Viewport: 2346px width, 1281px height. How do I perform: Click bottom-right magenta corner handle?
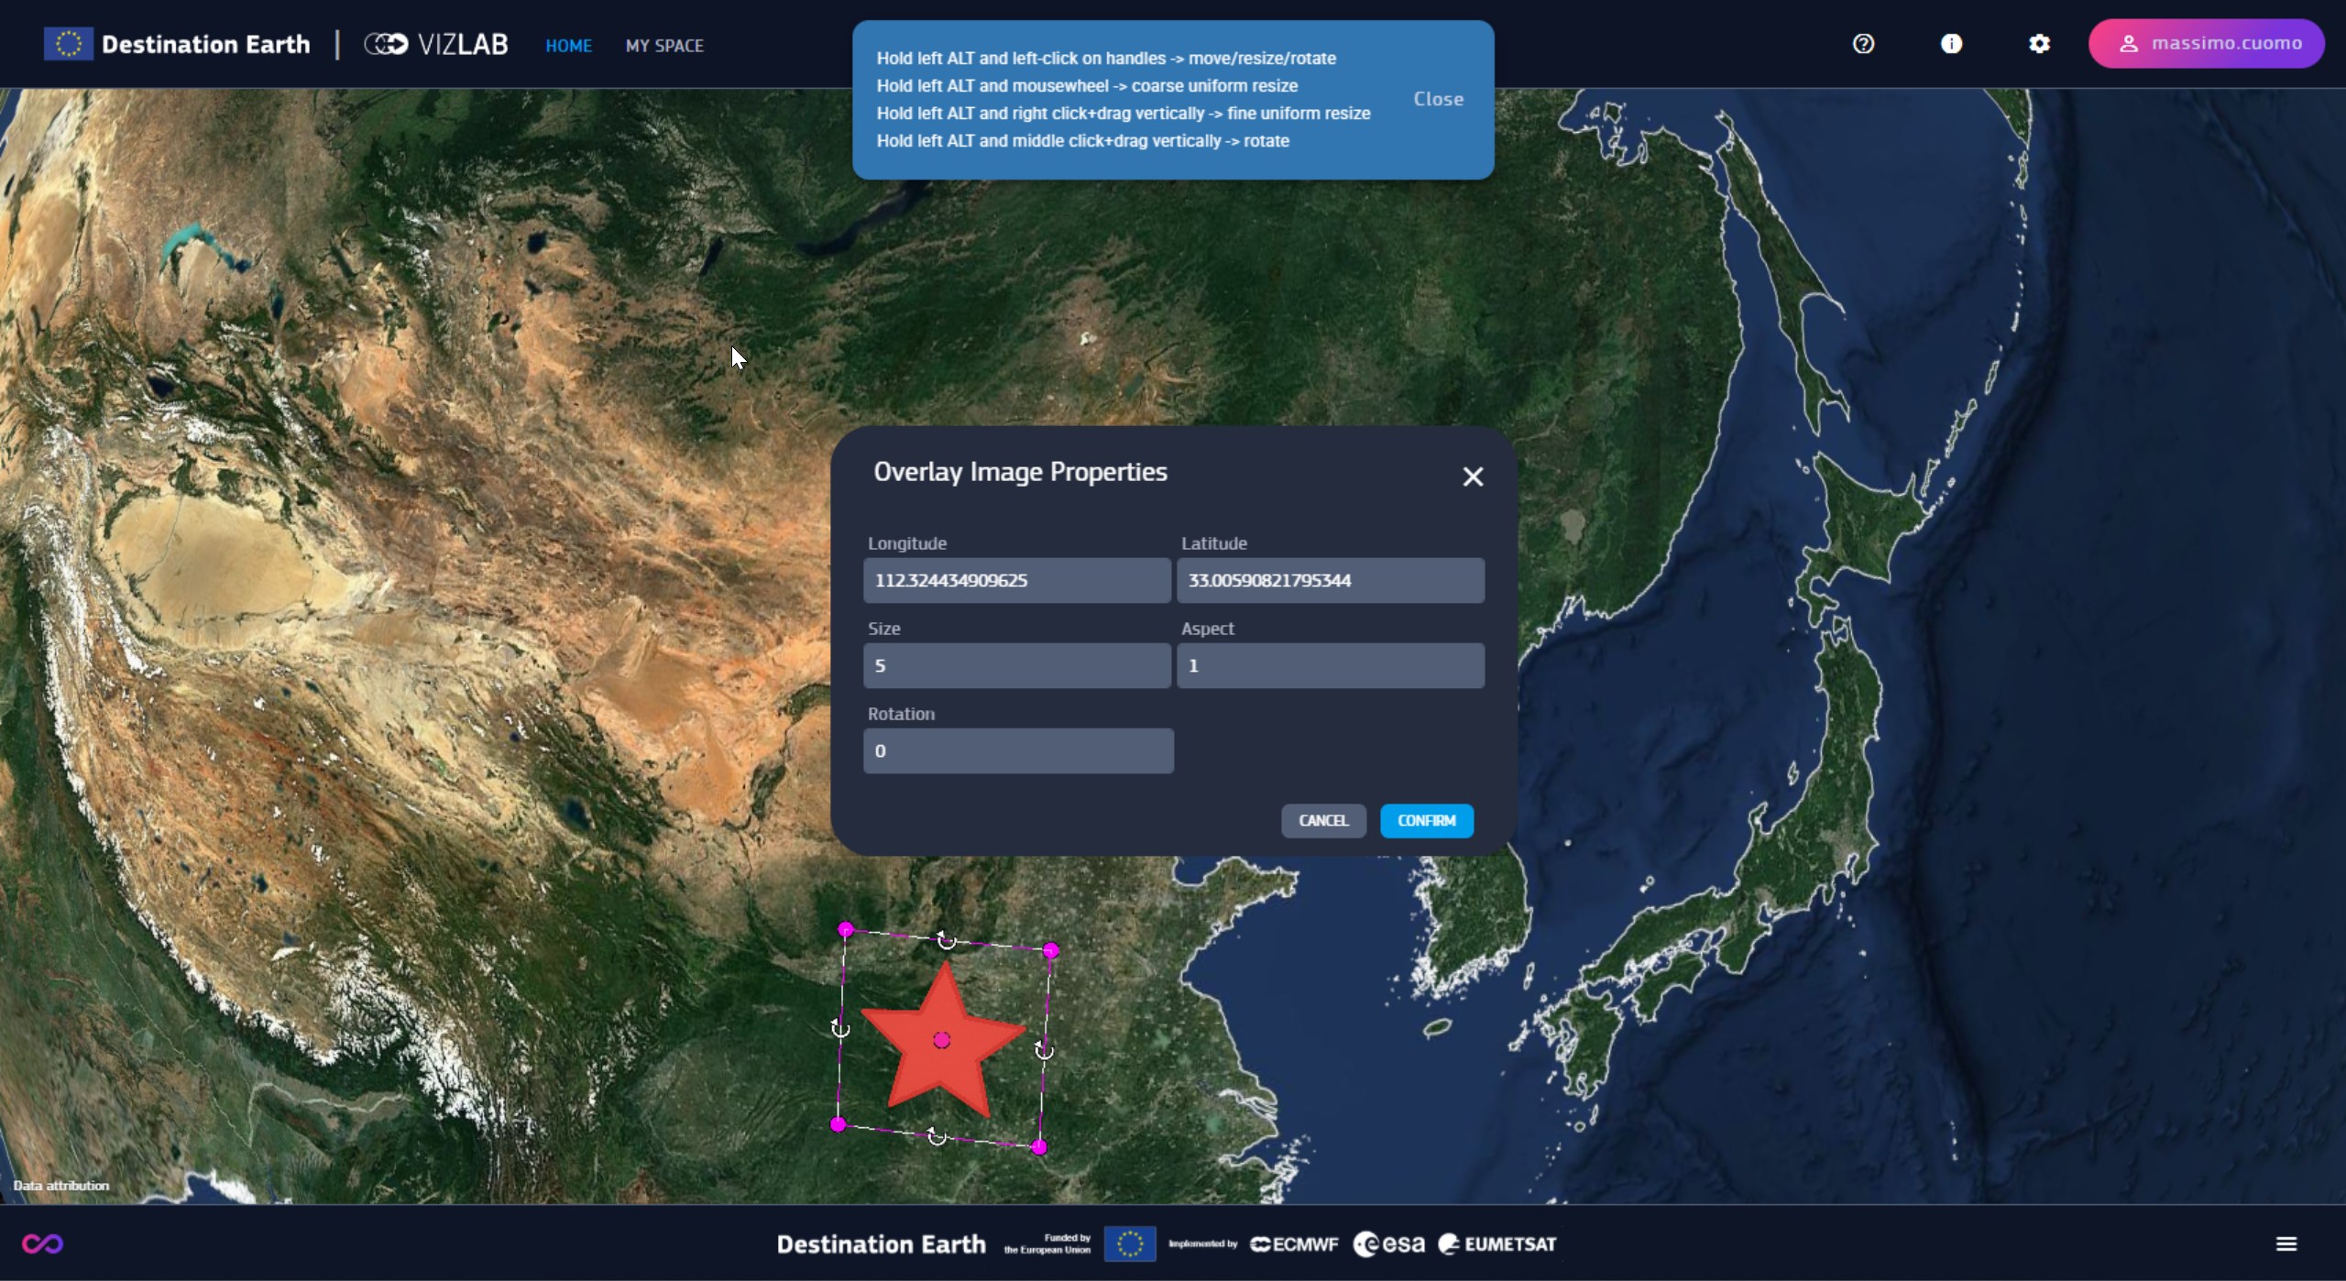coord(1039,1147)
